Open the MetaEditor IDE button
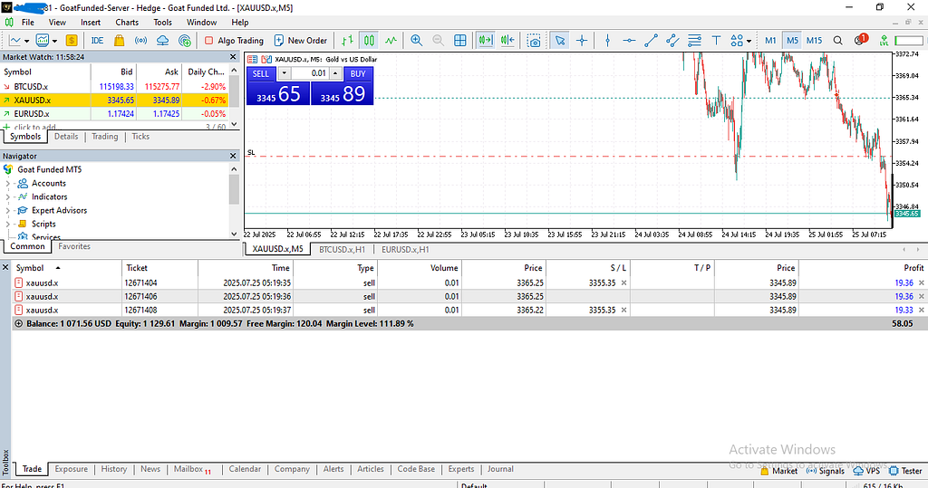The image size is (928, 488). [x=97, y=40]
